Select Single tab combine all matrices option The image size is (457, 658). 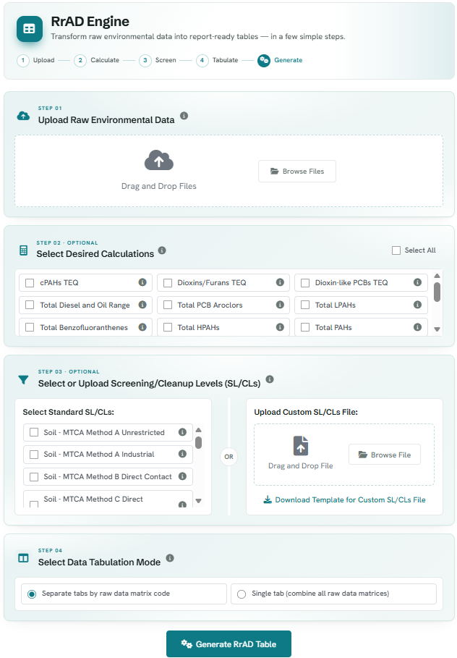[x=242, y=594]
